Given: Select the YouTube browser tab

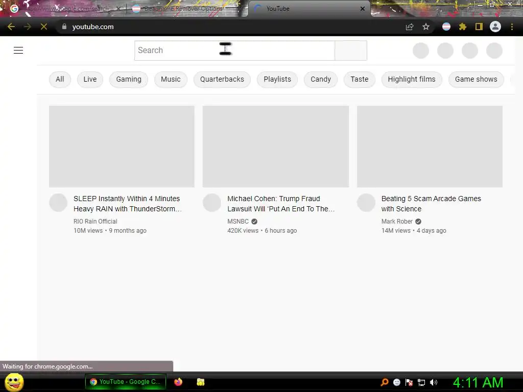Looking at the screenshot, I should pyautogui.click(x=309, y=9).
